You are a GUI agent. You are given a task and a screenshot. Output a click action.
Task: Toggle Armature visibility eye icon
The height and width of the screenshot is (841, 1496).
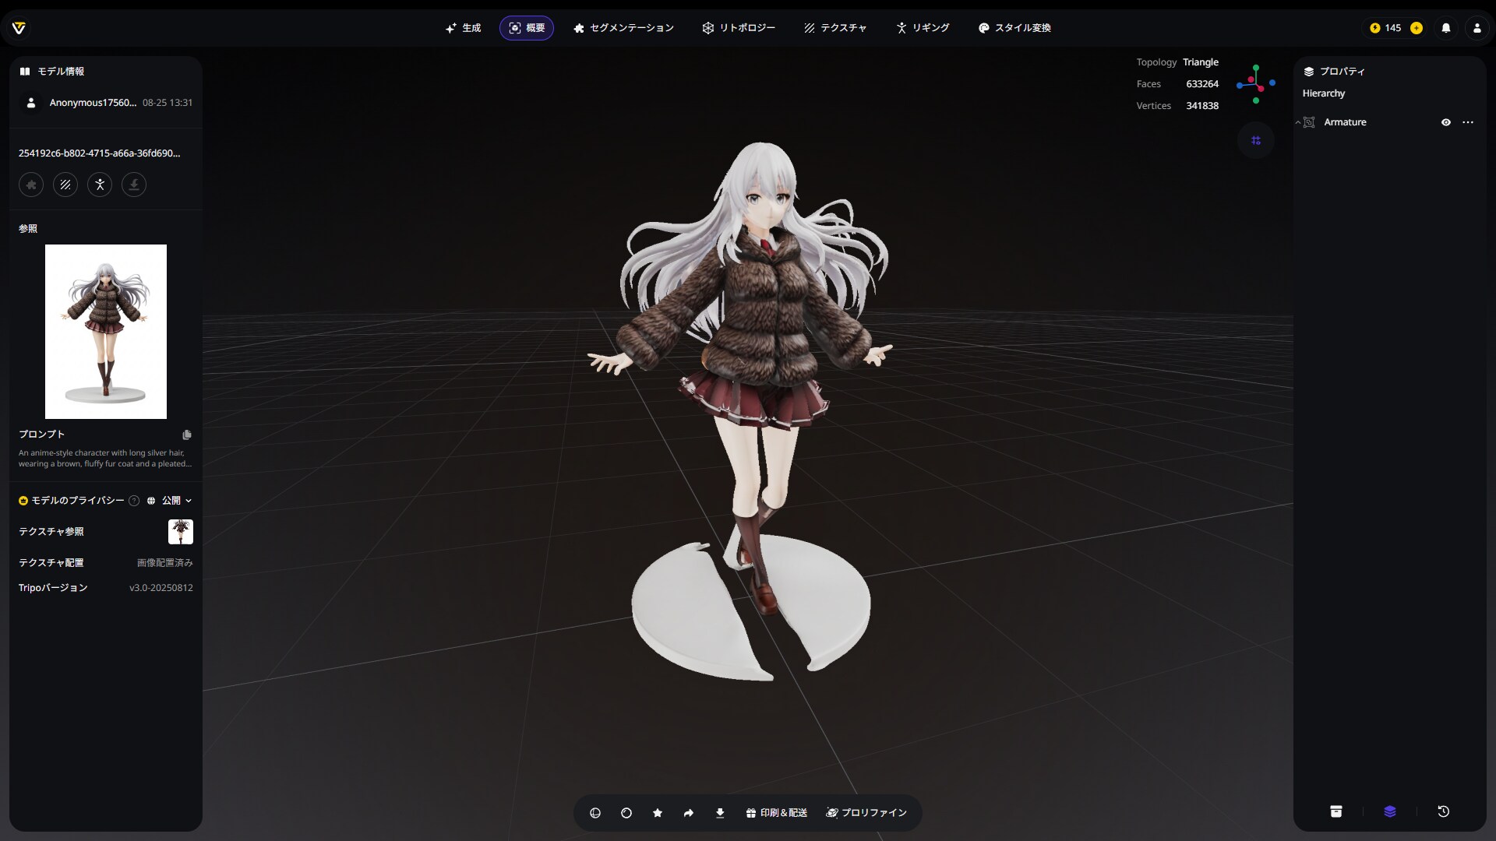[x=1446, y=122]
